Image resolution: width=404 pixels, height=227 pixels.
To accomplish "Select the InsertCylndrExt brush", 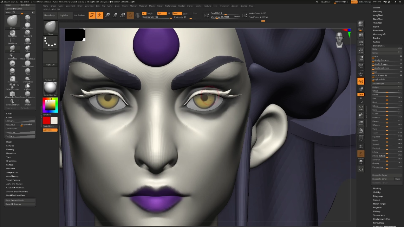I will pyautogui.click(x=12, y=102).
